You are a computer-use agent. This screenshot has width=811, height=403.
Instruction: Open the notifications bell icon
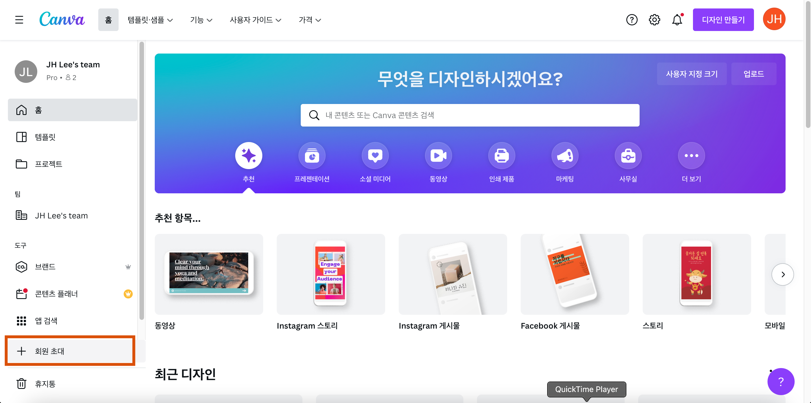point(677,20)
